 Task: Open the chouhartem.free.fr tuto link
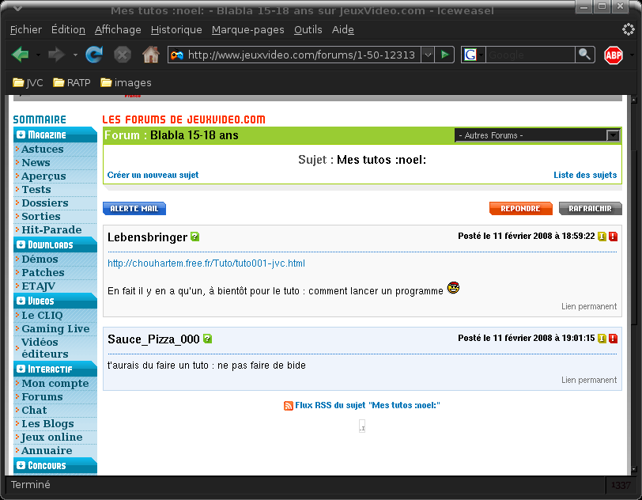pos(206,263)
